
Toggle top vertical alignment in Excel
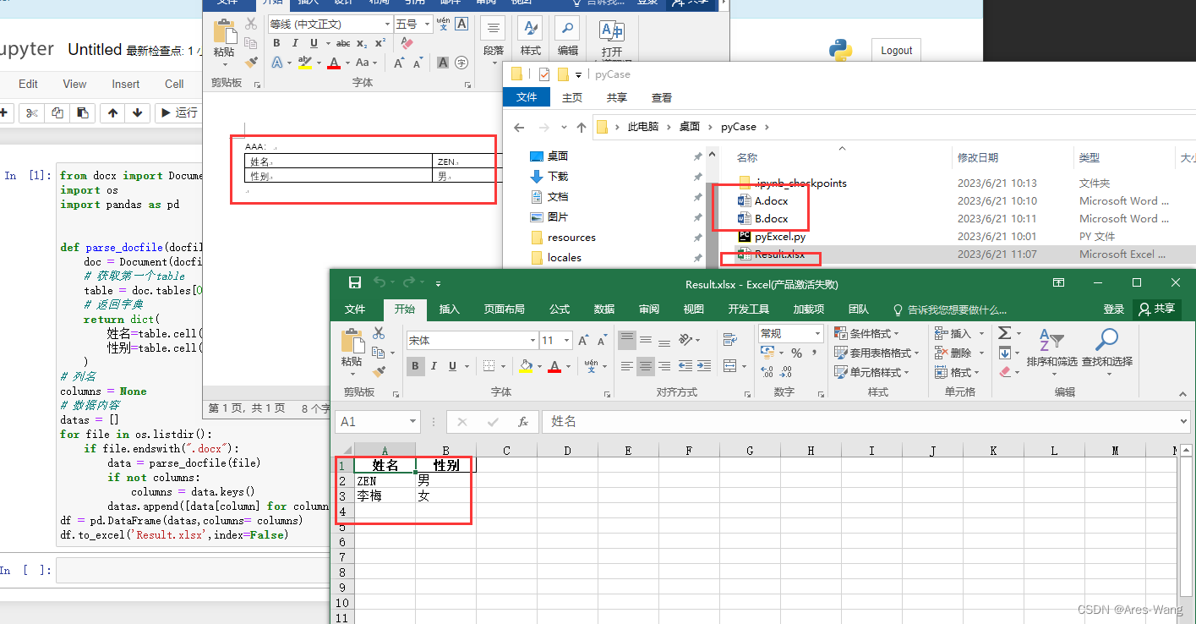click(626, 340)
